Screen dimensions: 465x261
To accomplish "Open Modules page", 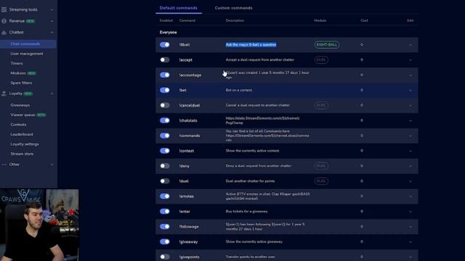I will (18, 73).
